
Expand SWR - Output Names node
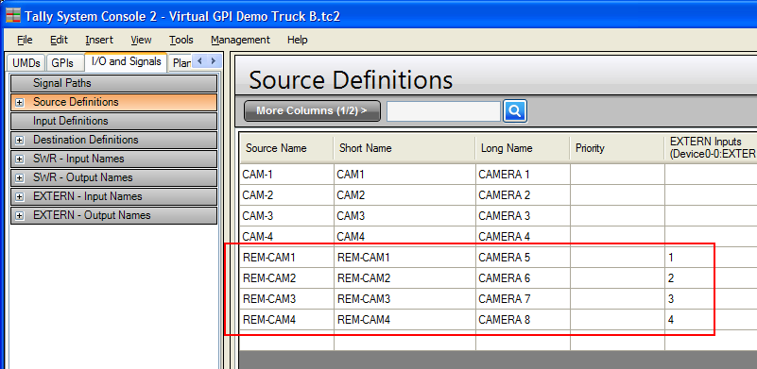tap(19, 177)
